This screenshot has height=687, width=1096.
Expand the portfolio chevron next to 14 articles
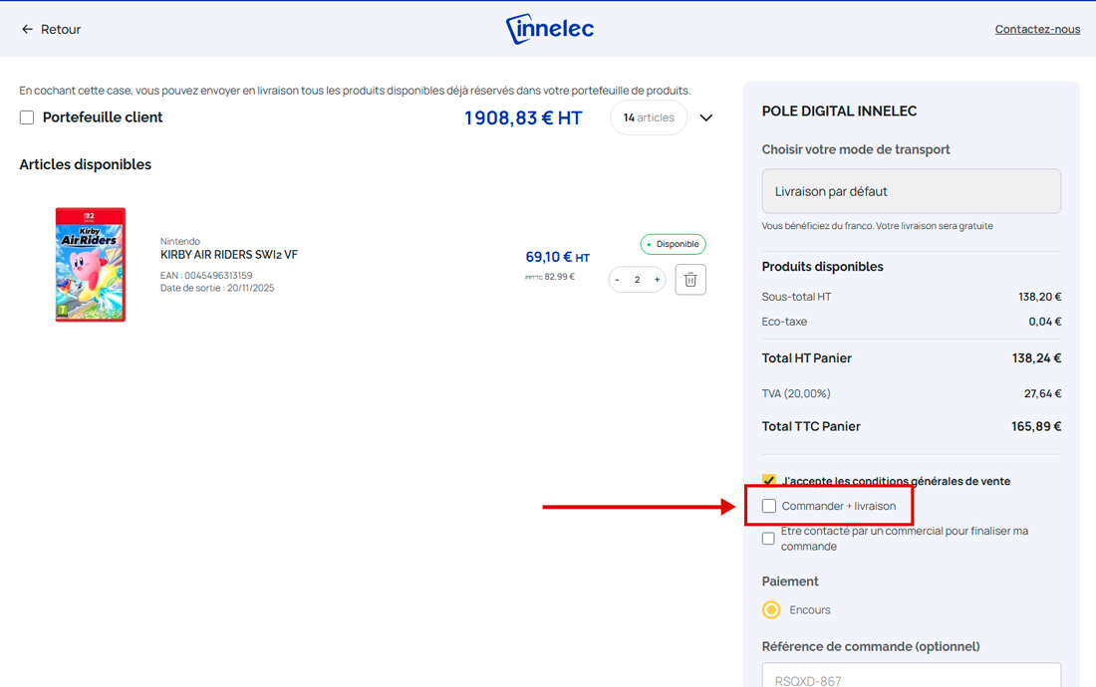[x=706, y=117]
